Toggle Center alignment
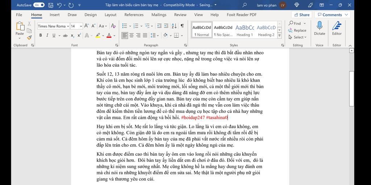The height and width of the screenshot is (185, 371). tap(132, 35)
